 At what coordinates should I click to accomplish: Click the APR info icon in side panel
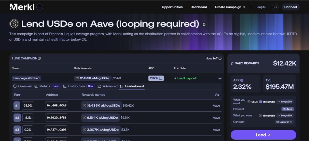tap(242, 80)
